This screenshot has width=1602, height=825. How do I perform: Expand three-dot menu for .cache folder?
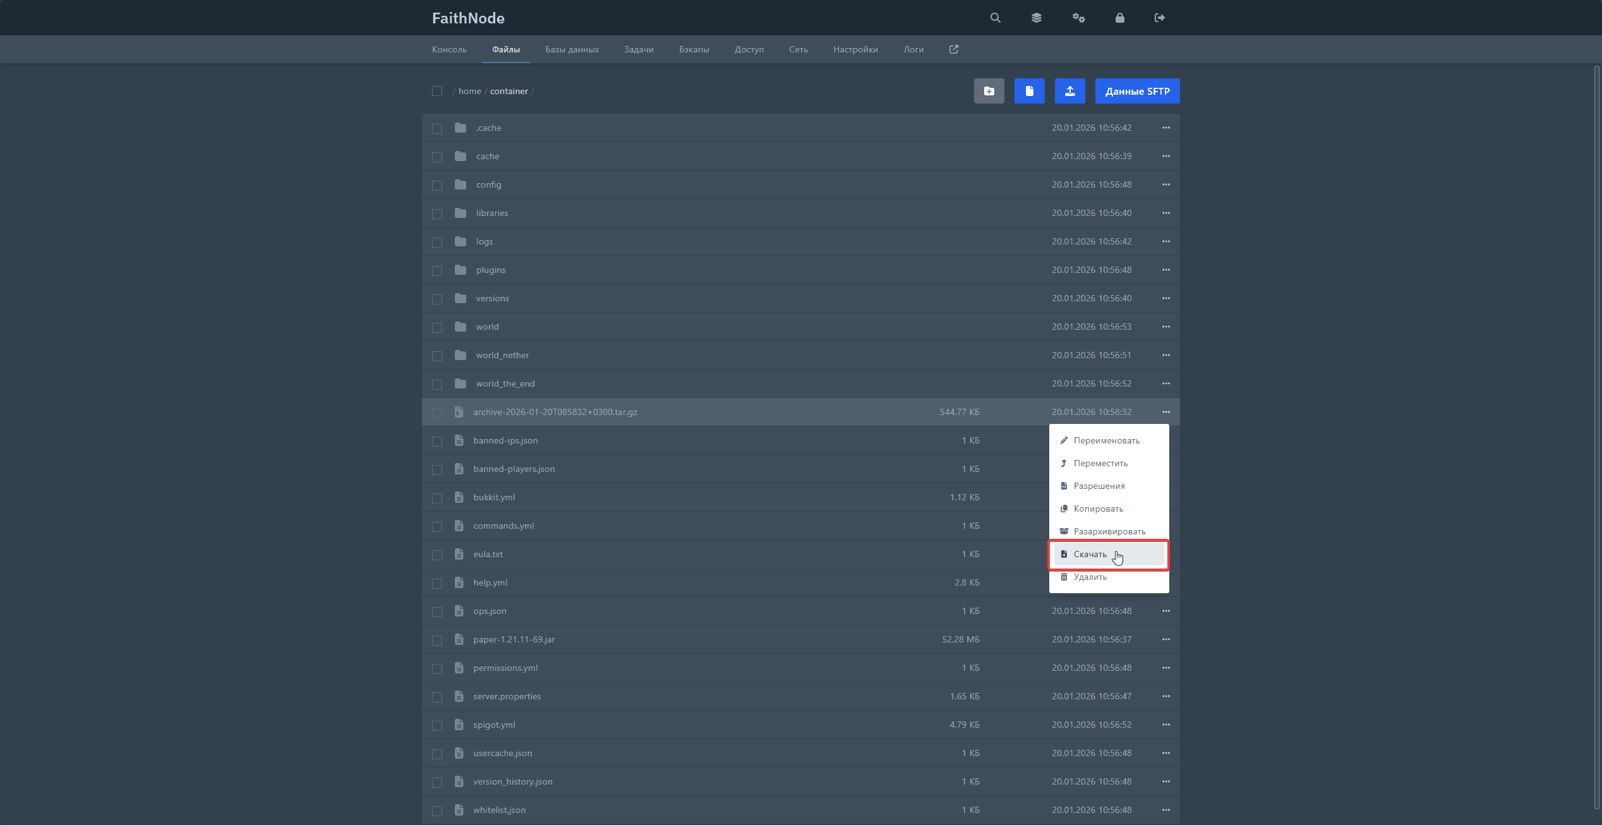1165,128
